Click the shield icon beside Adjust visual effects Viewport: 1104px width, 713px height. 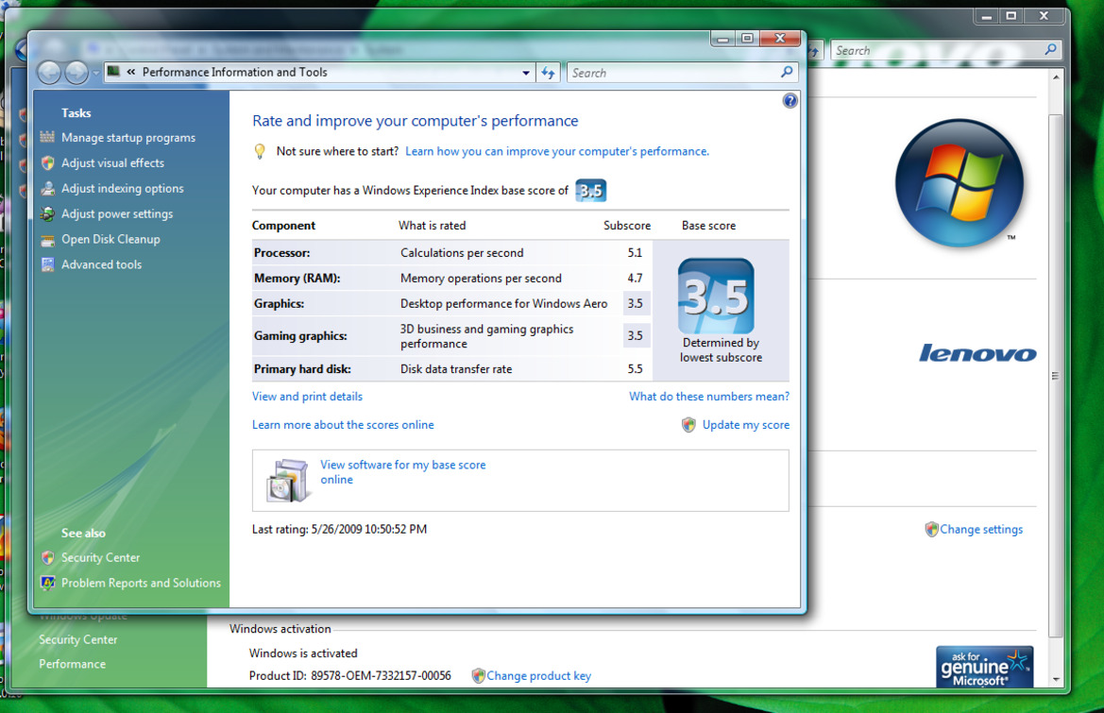click(x=47, y=162)
